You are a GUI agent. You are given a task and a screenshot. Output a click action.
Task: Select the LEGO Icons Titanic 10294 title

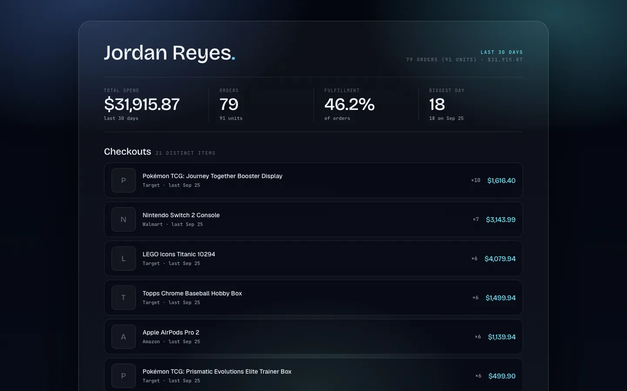tap(179, 254)
